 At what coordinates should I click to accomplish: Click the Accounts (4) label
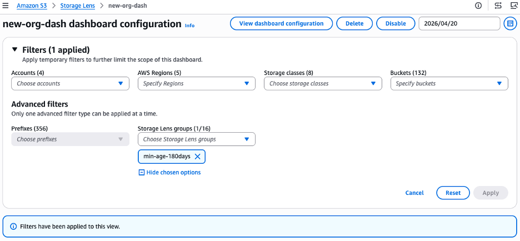coord(28,73)
